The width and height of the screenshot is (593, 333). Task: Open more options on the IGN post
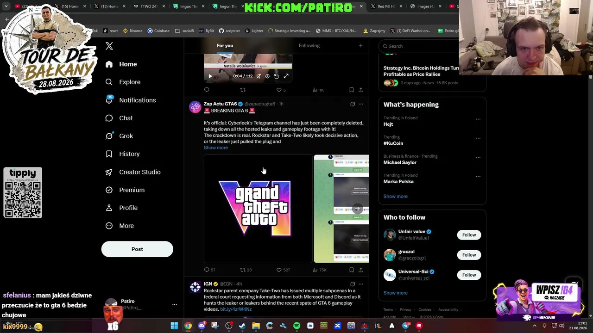(x=361, y=284)
